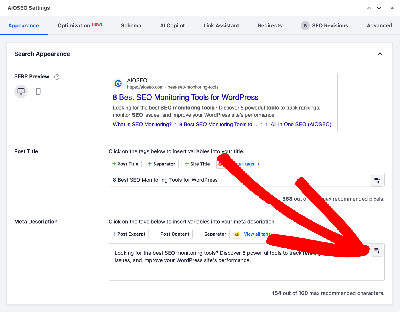Click '1. All In One SEO (AIOSEO)' sitelink
The height and width of the screenshot is (312, 400).
pyautogui.click(x=298, y=125)
